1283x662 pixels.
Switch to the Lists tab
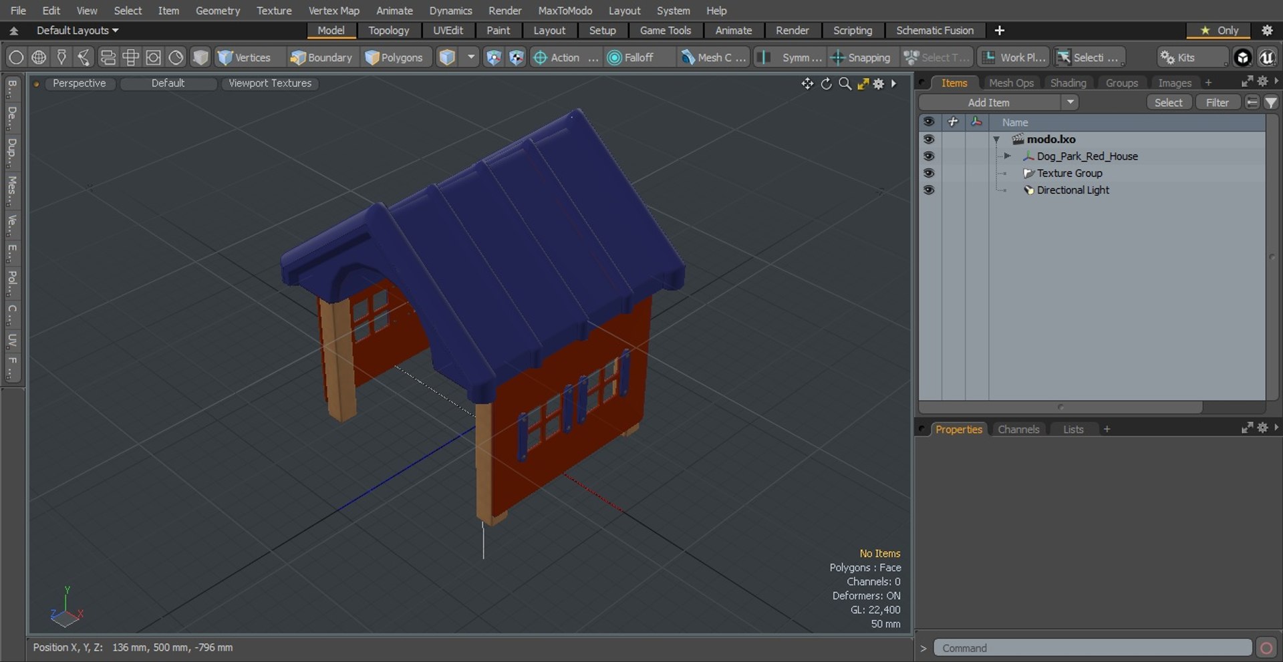[1073, 430]
